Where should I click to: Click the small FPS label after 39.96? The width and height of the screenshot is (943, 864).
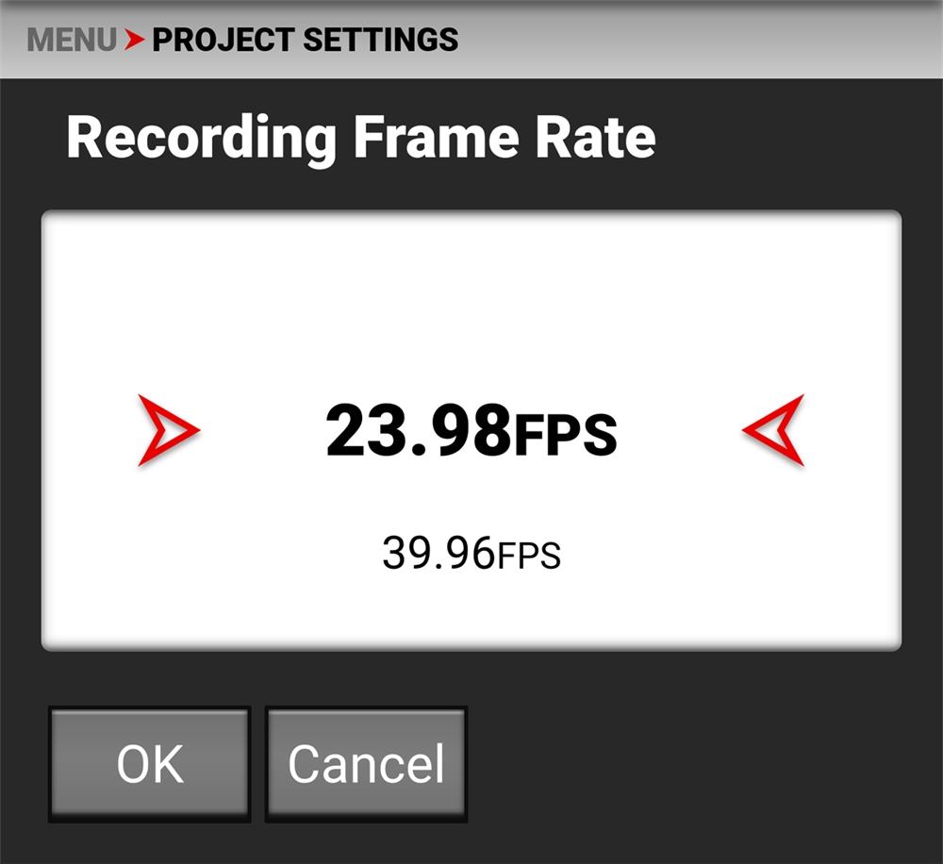pyautogui.click(x=528, y=557)
